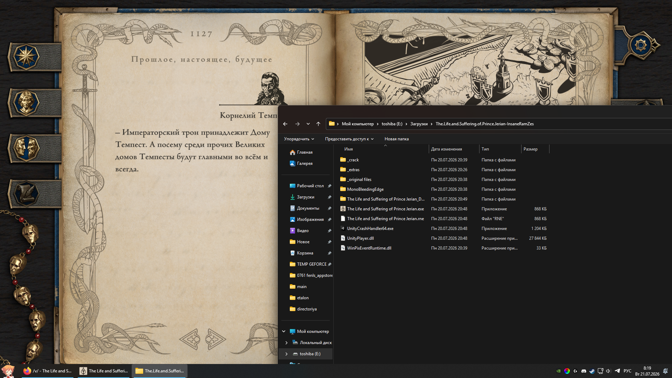Select the _extras folder
Screen dimensions: 672x378
353,170
